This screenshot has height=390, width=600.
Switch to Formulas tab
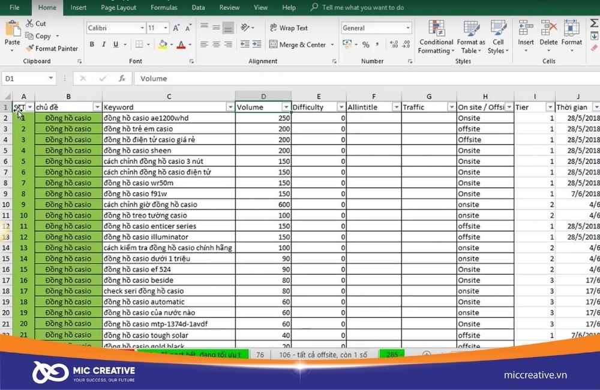point(164,7)
